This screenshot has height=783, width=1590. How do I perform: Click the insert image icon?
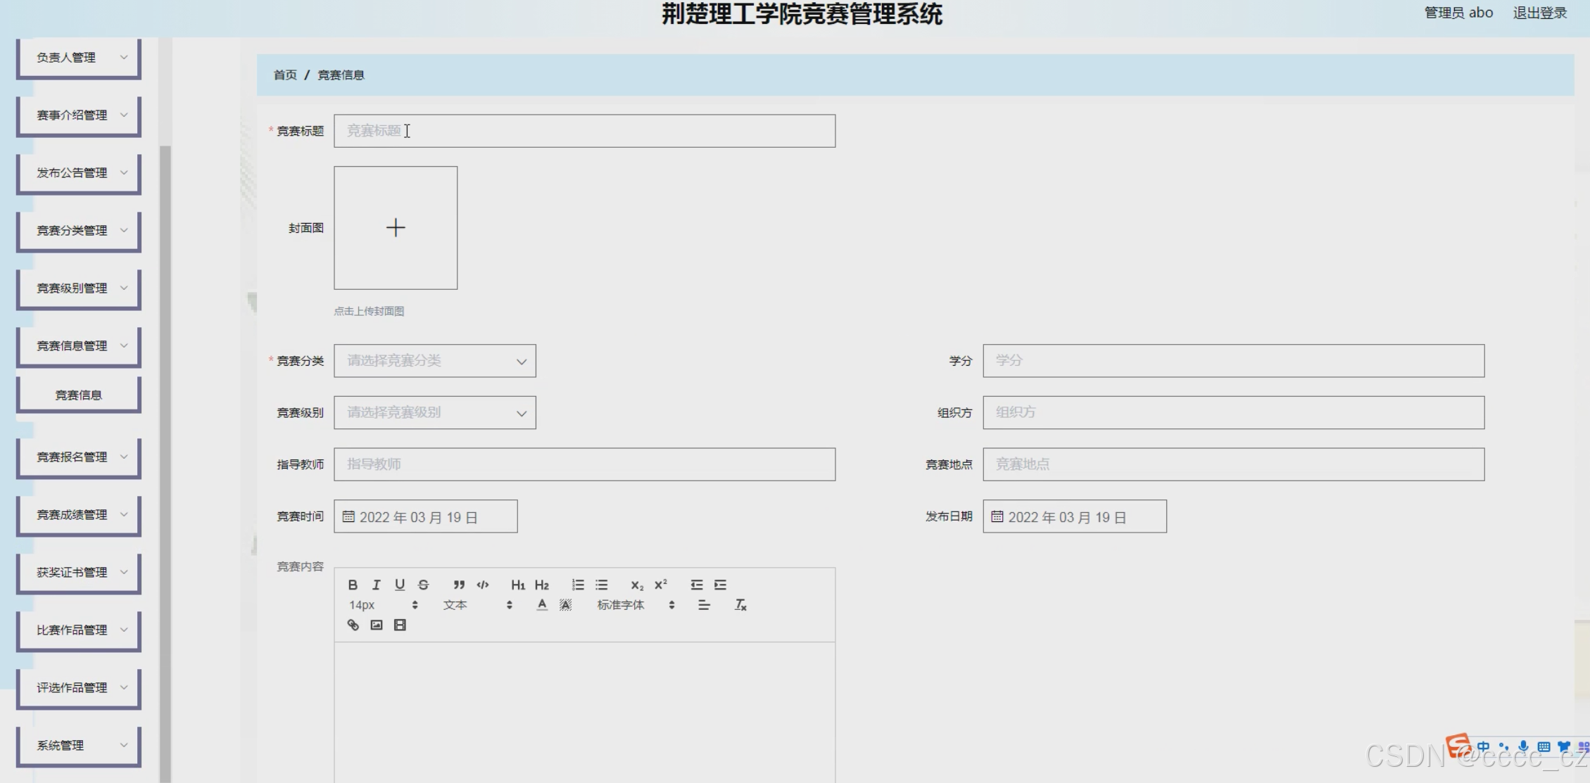coord(377,625)
